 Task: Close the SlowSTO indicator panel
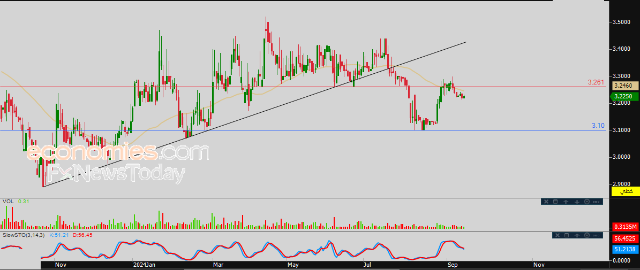558,235
